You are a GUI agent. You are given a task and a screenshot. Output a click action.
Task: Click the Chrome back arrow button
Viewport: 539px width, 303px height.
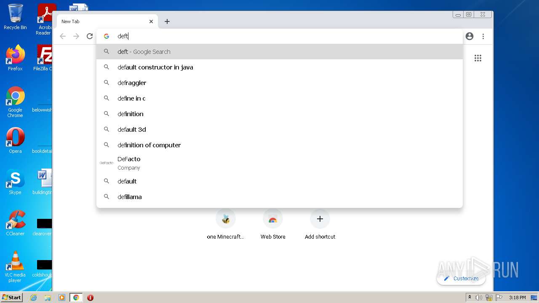63,36
